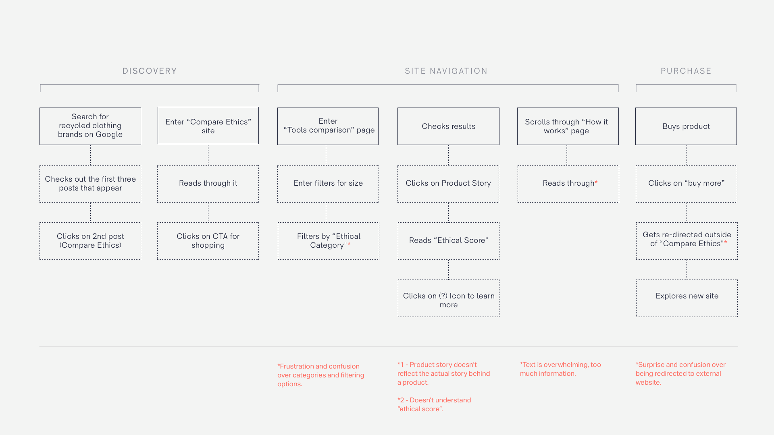Image resolution: width=774 pixels, height=435 pixels.
Task: Select the SITE NAVIGATION section heading
Action: pyautogui.click(x=446, y=71)
